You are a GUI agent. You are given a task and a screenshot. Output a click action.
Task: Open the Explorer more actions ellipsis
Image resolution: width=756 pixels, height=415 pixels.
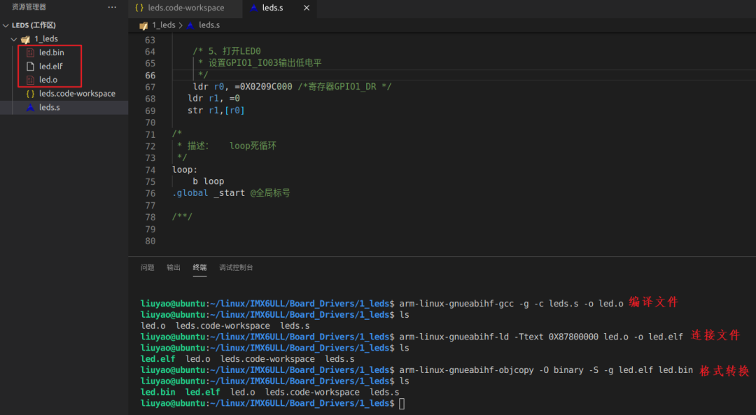112,7
